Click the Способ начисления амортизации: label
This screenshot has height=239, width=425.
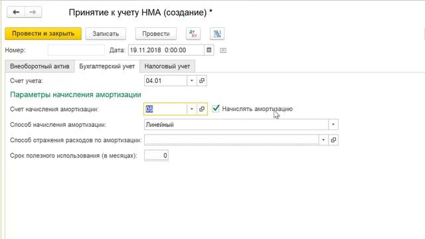pos(58,125)
